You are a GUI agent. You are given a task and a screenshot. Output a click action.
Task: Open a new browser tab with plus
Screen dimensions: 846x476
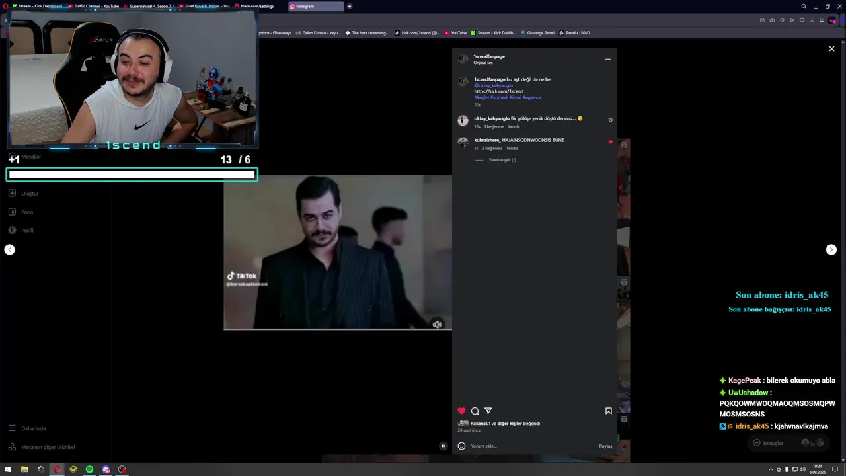click(350, 6)
